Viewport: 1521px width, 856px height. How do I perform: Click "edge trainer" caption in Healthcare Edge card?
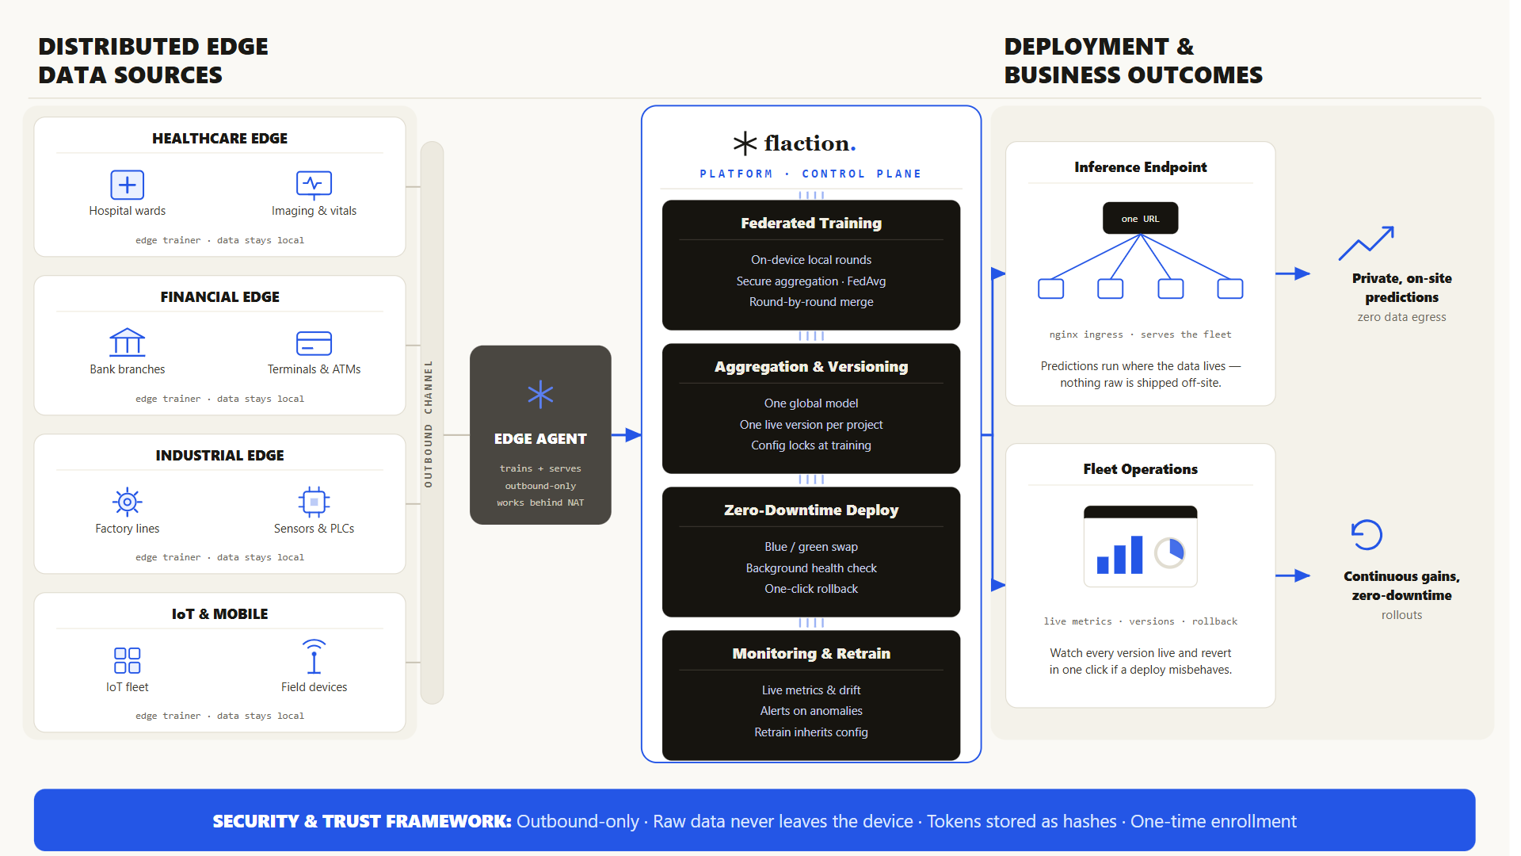coord(168,240)
